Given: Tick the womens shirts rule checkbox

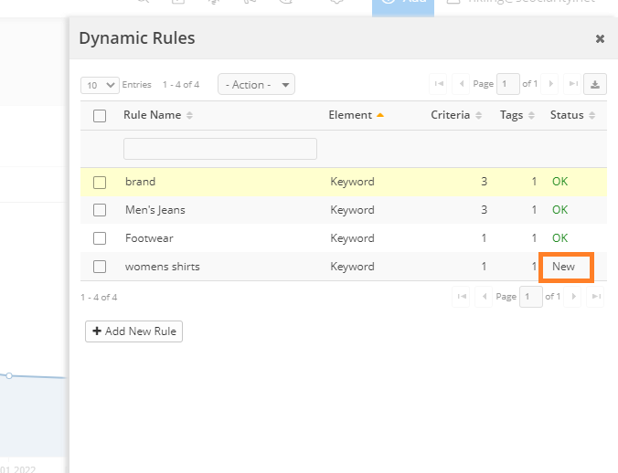Looking at the screenshot, I should pyautogui.click(x=100, y=267).
